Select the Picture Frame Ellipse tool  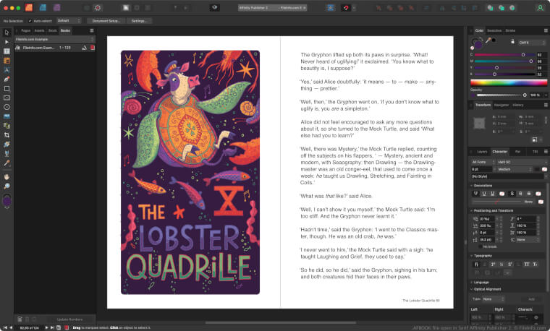click(x=7, y=107)
